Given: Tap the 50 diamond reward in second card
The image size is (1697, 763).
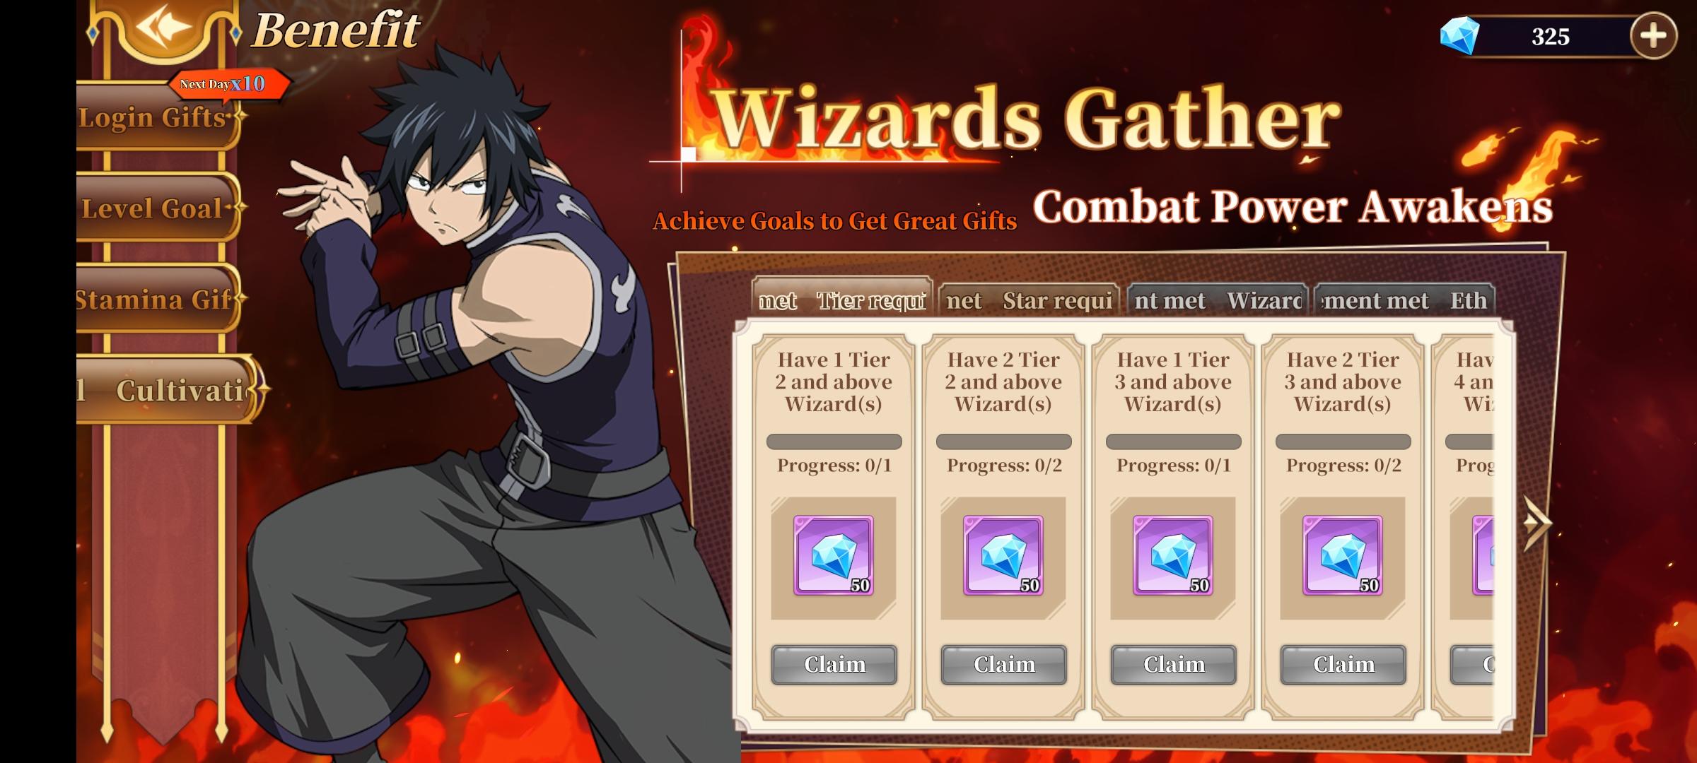Looking at the screenshot, I should (x=1003, y=555).
